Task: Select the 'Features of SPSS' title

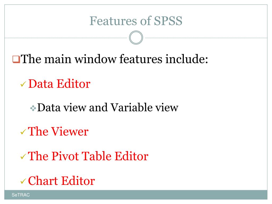Action: 136,21
